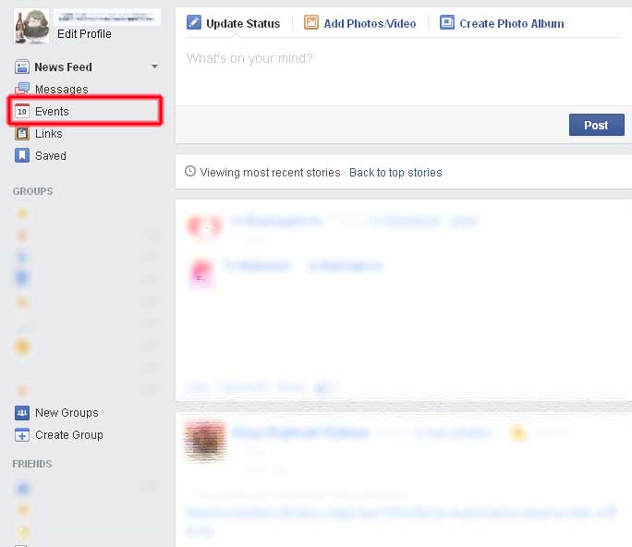
Task: Expand the News Feed dropdown arrow
Action: (x=155, y=67)
